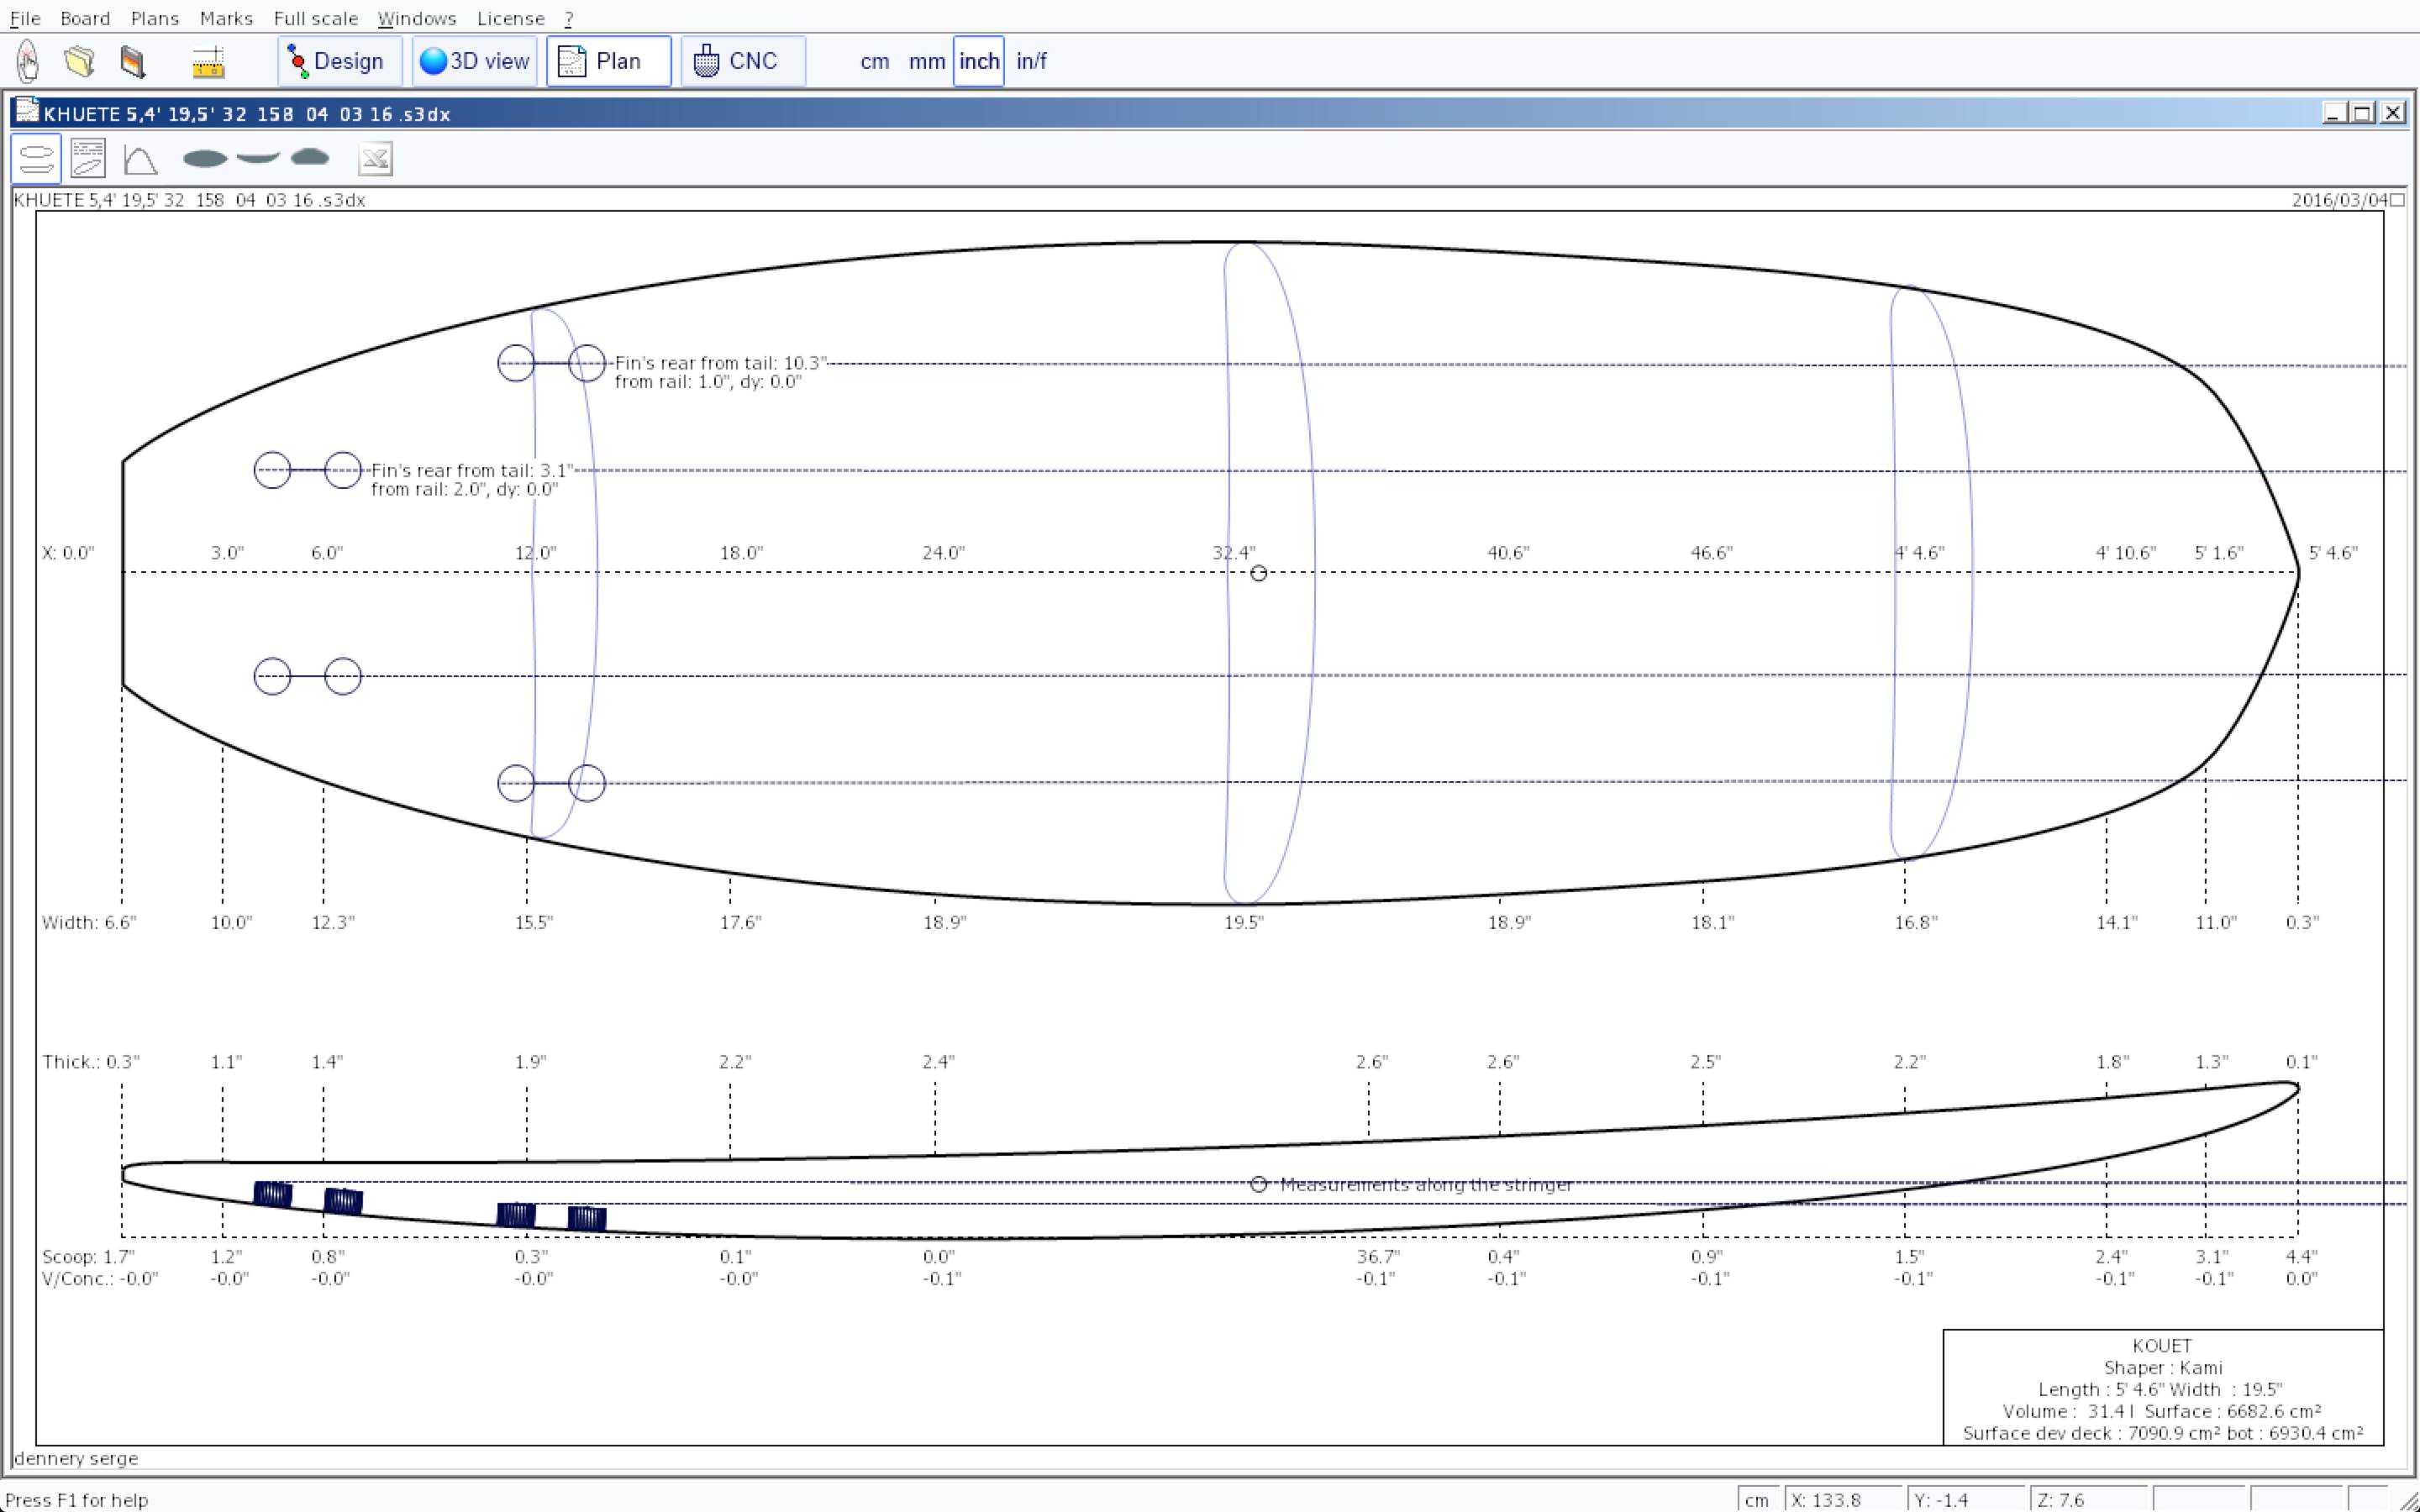Click the outline template silhouette icon
This screenshot has width=2420, height=1512.
pyautogui.click(x=205, y=158)
